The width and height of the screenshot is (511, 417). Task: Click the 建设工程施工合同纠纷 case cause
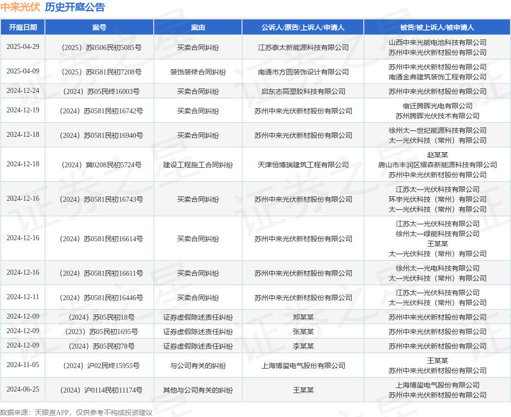[198, 165]
